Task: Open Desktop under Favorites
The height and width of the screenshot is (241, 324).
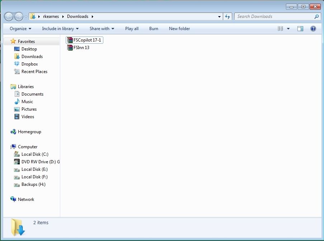Action: [29, 49]
